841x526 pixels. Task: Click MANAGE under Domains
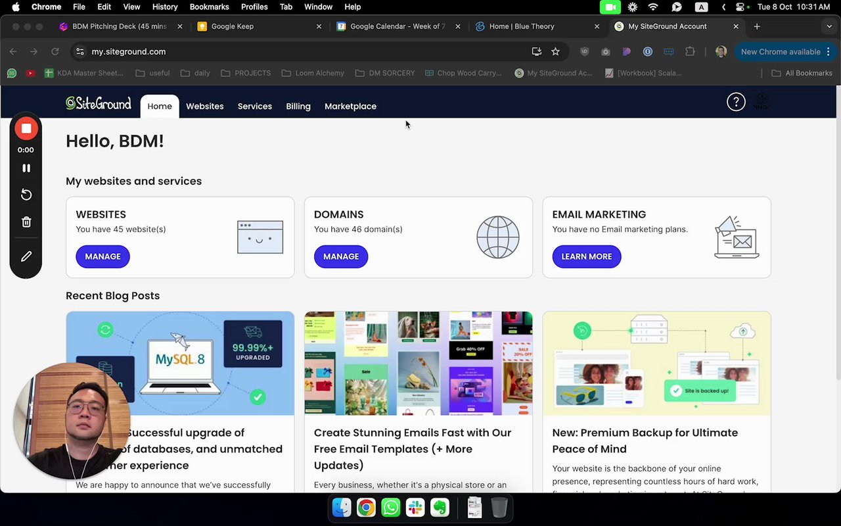pyautogui.click(x=341, y=256)
